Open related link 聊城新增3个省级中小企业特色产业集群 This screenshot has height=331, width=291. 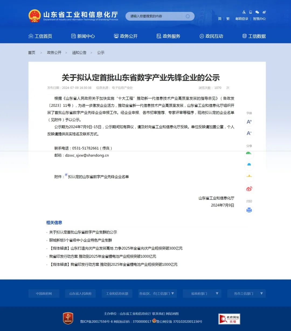pyautogui.click(x=80, y=240)
